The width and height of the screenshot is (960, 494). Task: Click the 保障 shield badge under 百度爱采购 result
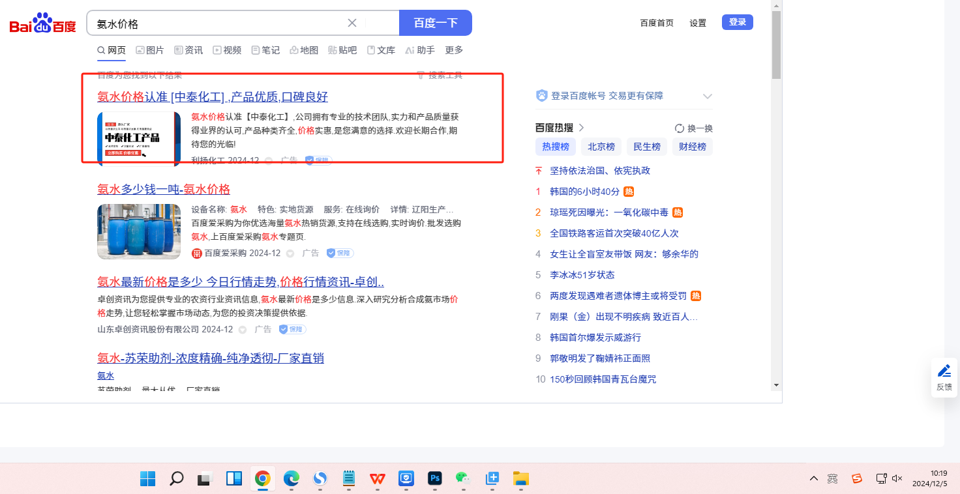click(x=340, y=253)
